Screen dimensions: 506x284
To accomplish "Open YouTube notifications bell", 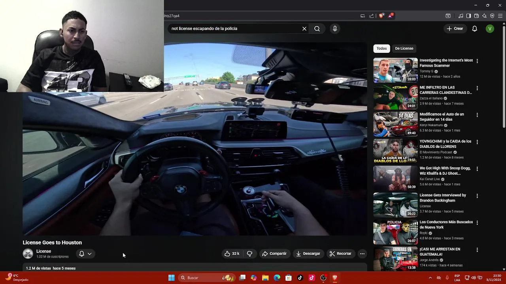I will click(475, 28).
